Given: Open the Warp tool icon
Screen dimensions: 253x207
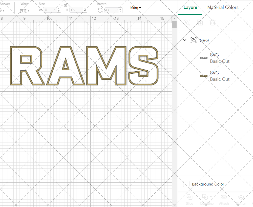Looking at the screenshot, I should [23, 11].
